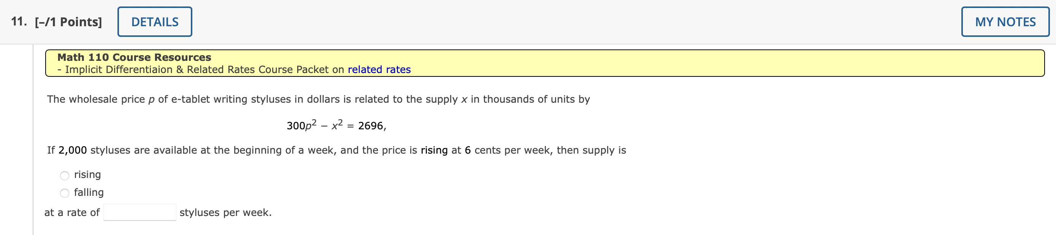
Task: Click the at a rate of label
Action: (x=72, y=212)
